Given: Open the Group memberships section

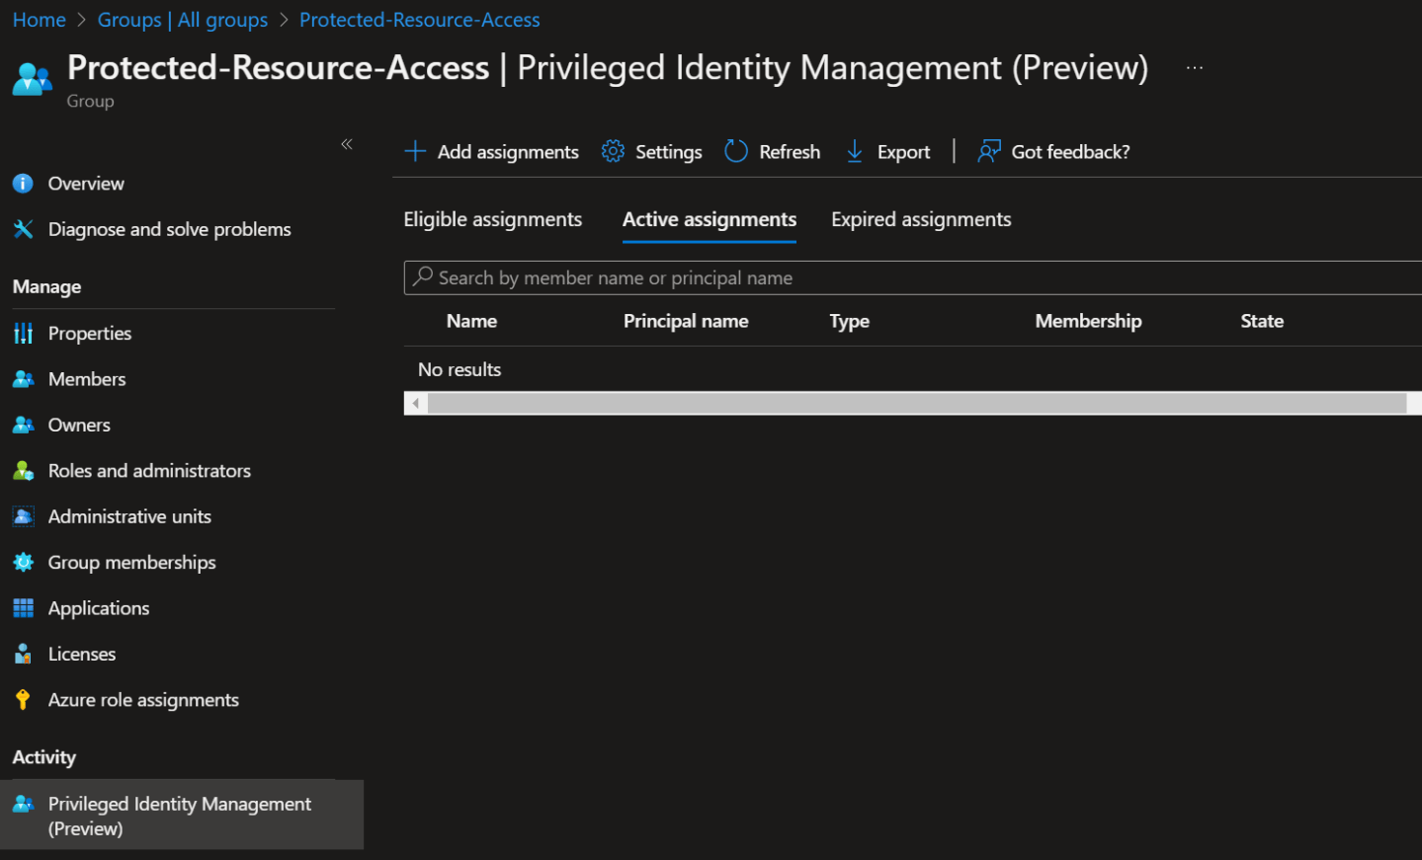Looking at the screenshot, I should [132, 562].
